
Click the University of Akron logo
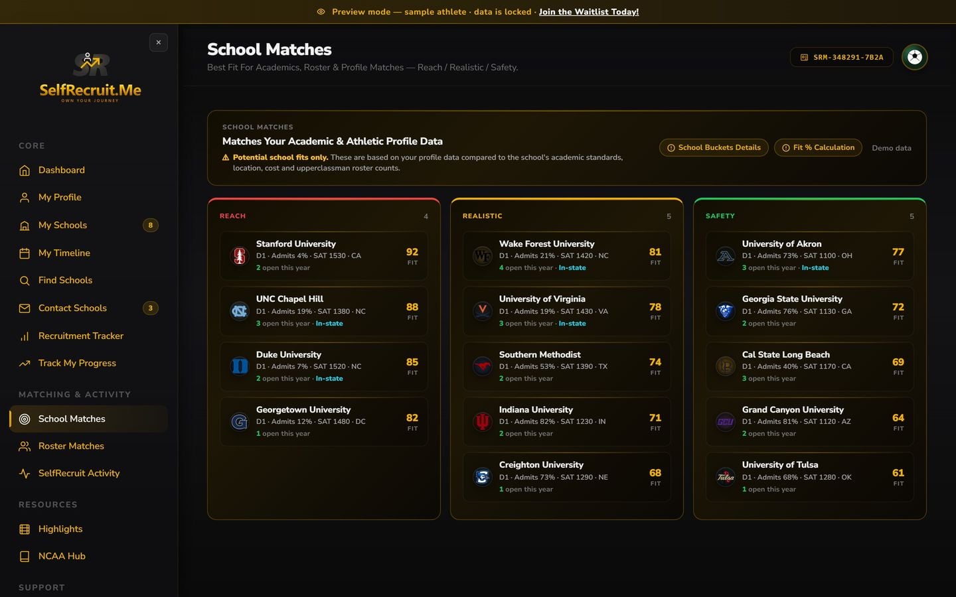point(726,255)
